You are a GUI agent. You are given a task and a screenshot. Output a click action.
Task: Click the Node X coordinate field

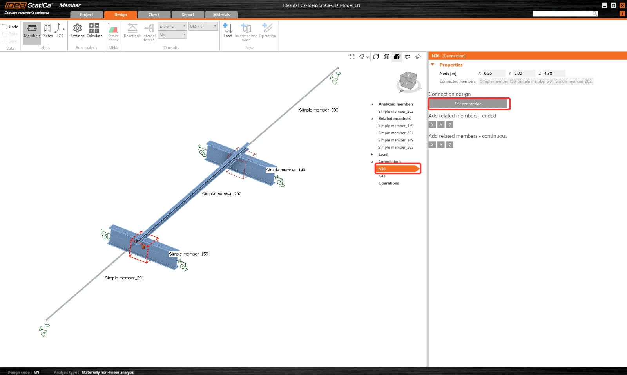[494, 73]
